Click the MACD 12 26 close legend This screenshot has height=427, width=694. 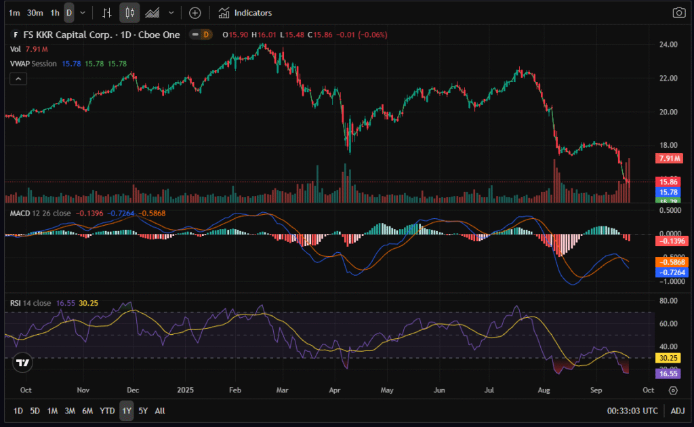[41, 213]
